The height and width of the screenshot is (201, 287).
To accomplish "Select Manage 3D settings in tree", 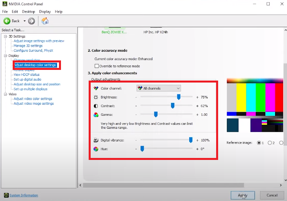I will 28,46.
